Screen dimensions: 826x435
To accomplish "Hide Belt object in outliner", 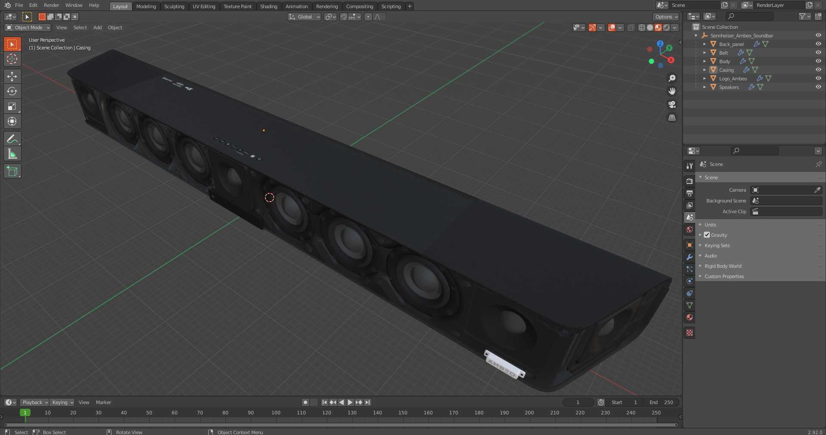I will click(818, 52).
